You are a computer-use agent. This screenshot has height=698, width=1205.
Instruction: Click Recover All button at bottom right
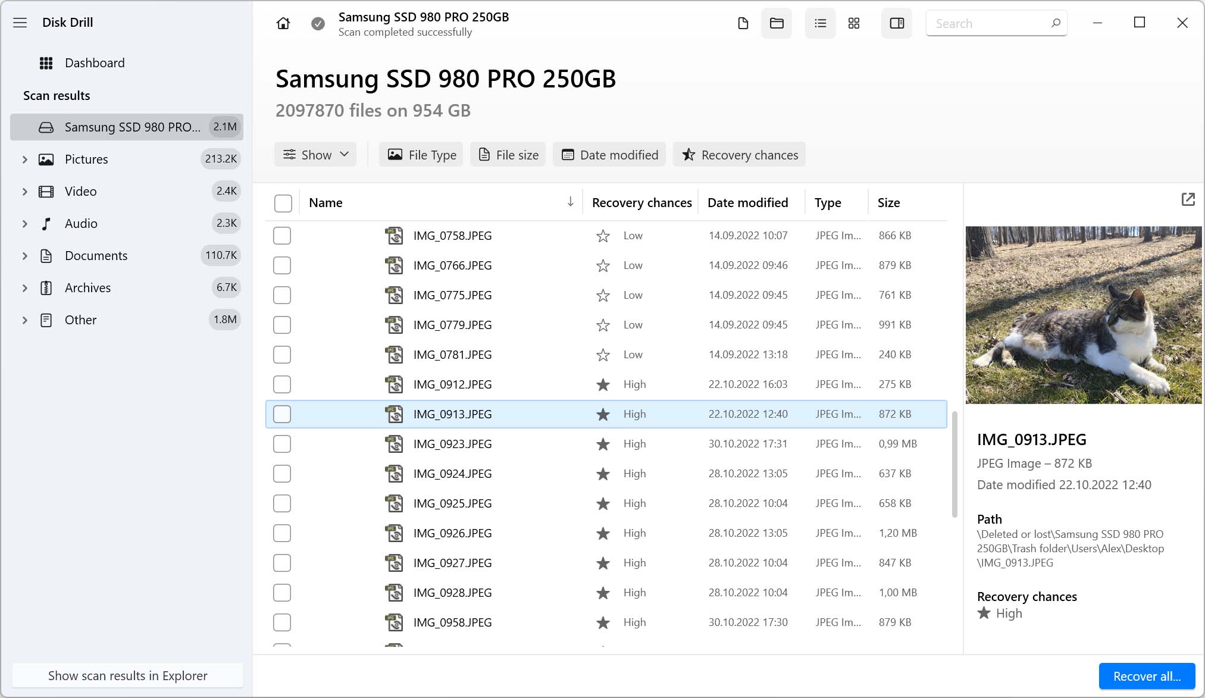click(1147, 675)
